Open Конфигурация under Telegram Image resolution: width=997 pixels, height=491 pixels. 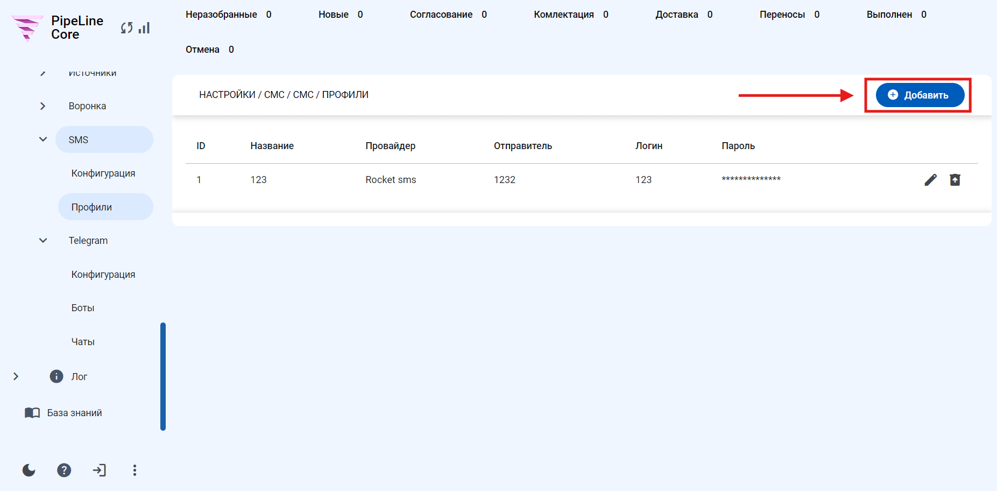(x=103, y=275)
